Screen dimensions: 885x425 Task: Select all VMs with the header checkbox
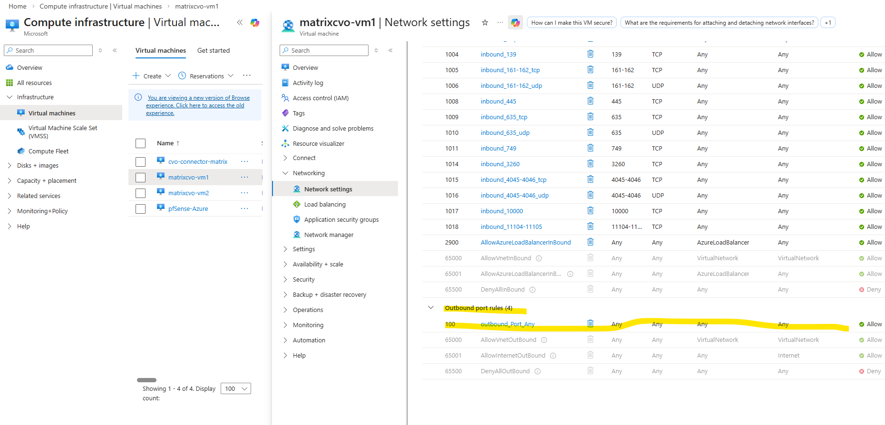point(140,143)
